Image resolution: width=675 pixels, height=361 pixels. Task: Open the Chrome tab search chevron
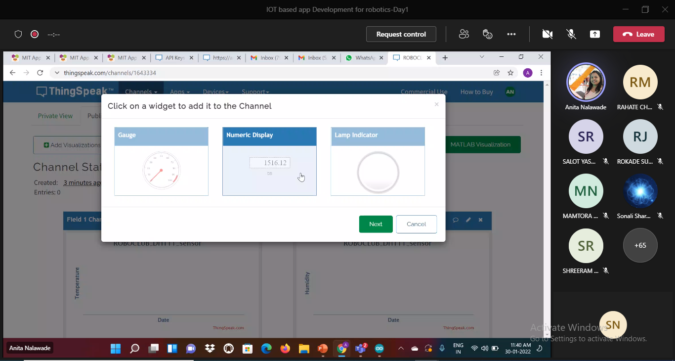tap(482, 57)
